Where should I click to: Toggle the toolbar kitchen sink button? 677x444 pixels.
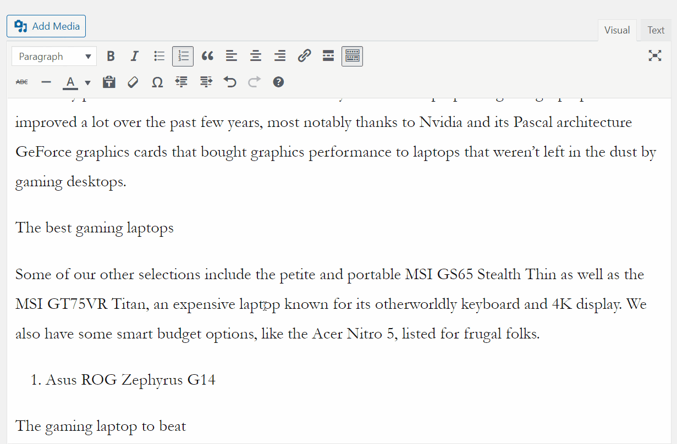pos(352,56)
